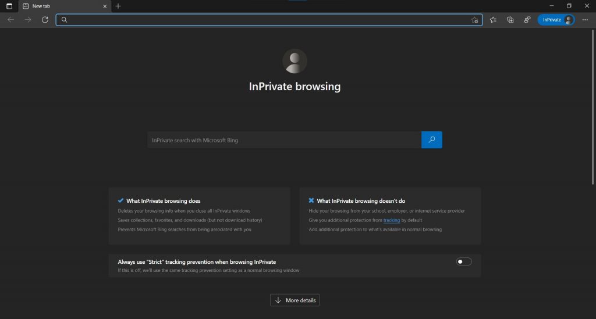Restore down the browser window
Screen dimensions: 596x319
pyautogui.click(x=569, y=6)
